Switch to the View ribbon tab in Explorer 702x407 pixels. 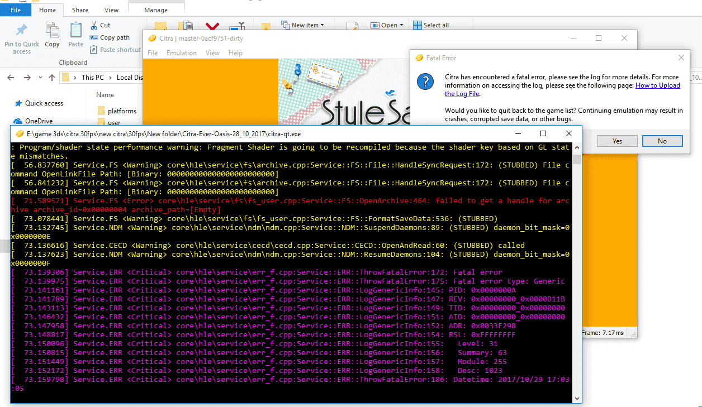coord(111,9)
